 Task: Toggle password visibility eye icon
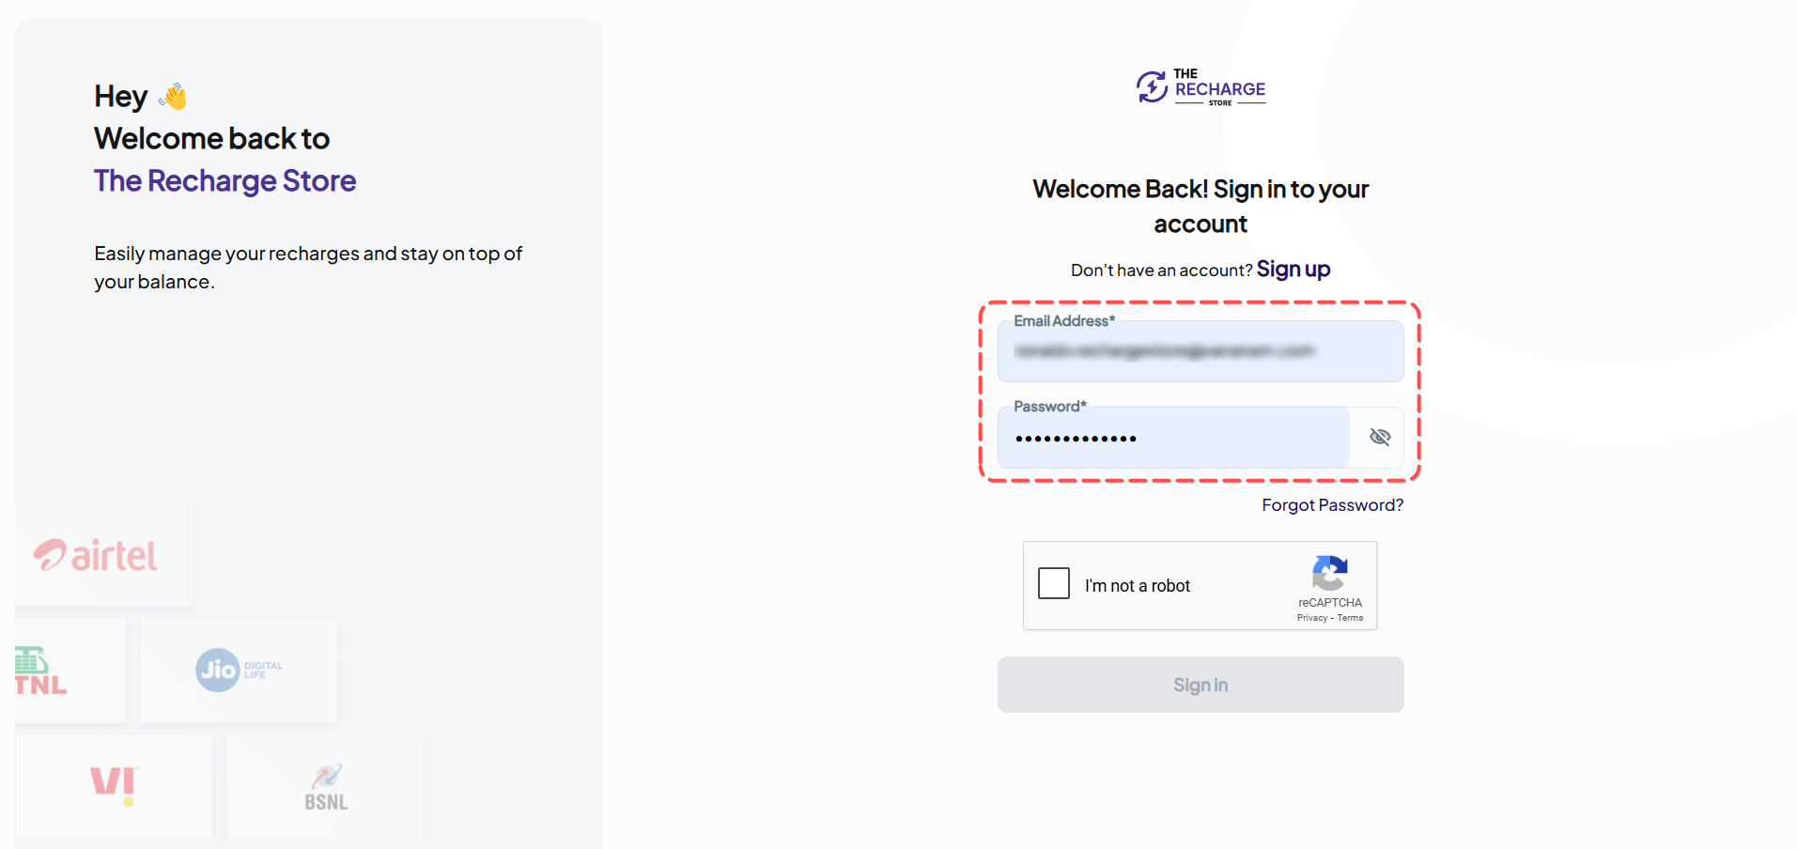[1379, 437]
